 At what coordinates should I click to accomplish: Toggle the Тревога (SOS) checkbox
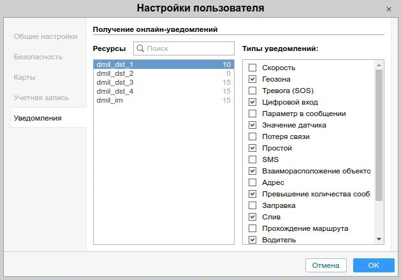pyautogui.click(x=252, y=91)
